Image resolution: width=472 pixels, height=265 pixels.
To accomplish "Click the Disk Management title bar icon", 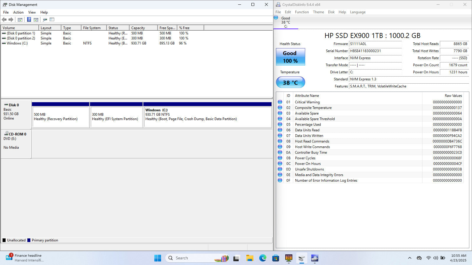I will click(5, 4).
